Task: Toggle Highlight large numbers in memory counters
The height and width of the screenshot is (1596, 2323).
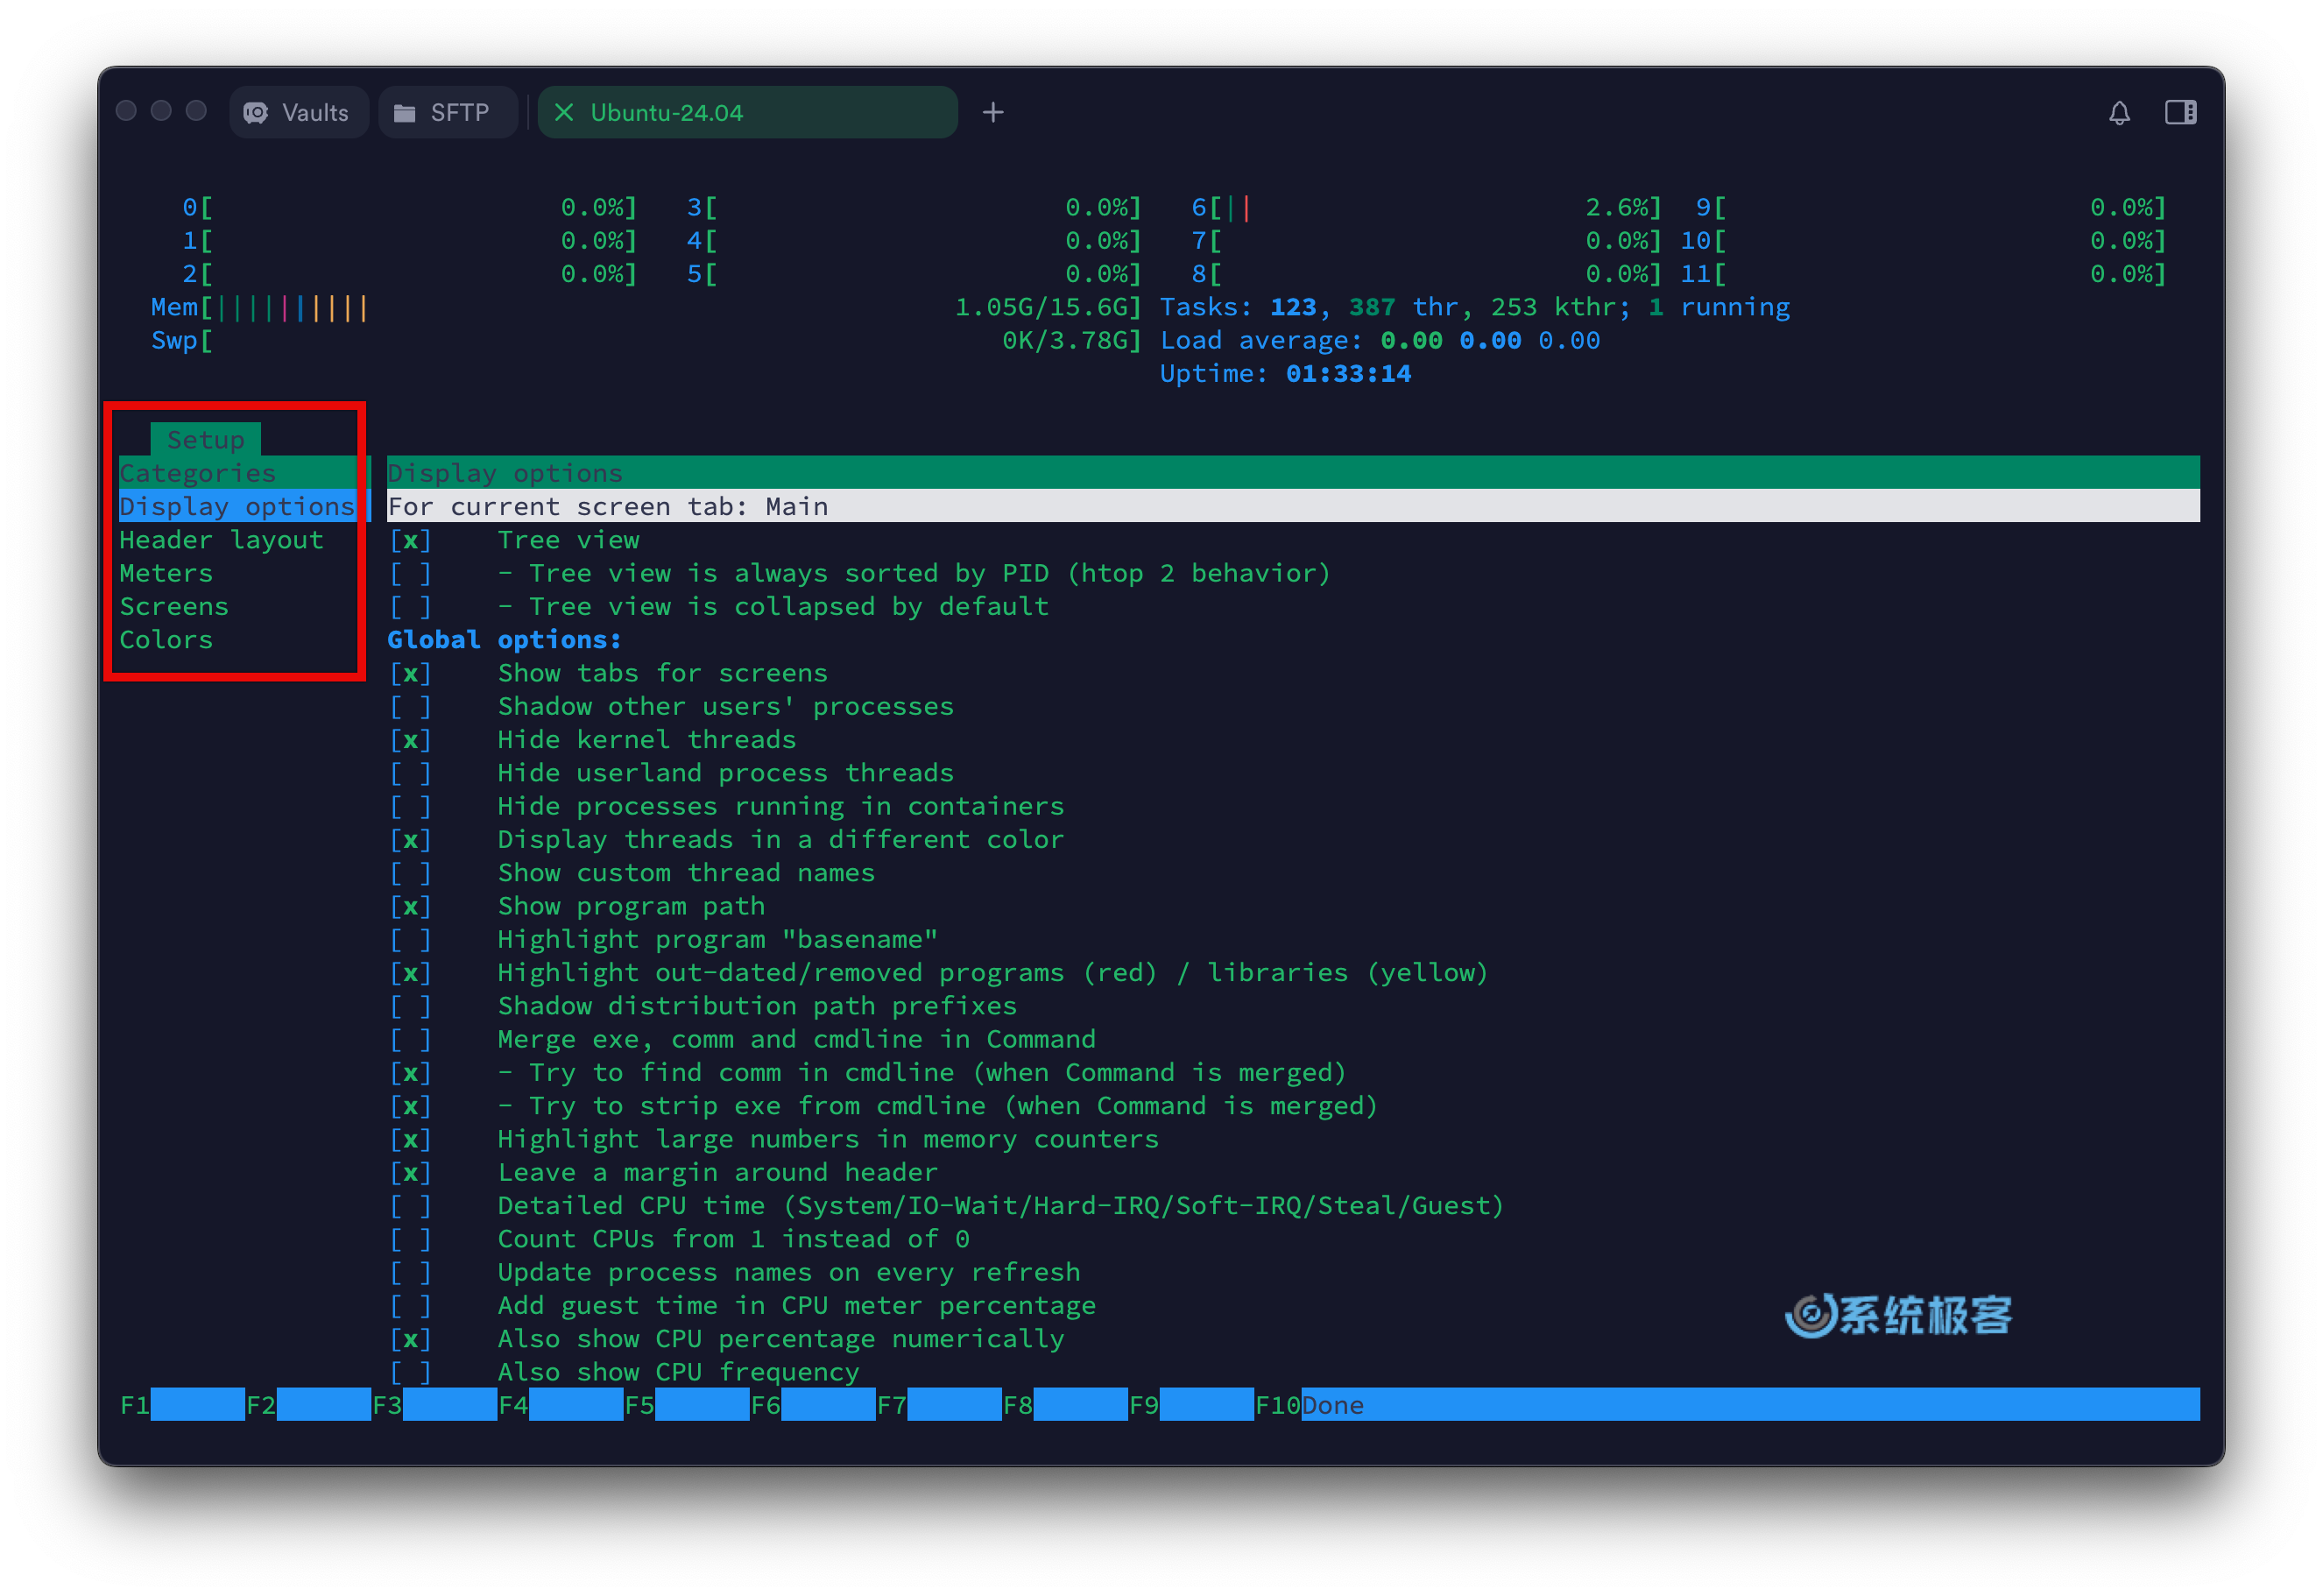Action: point(410,1139)
